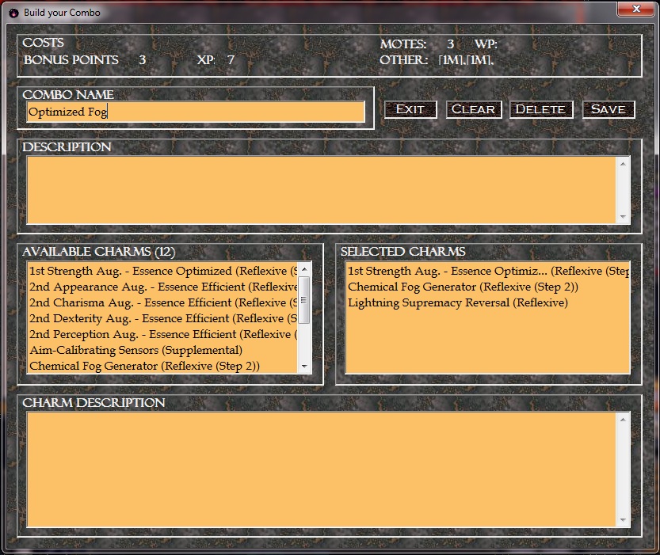The image size is (660, 555).
Task: Select 2nd Appearance Aug. - Essence Efficient charm
Action: (x=163, y=287)
